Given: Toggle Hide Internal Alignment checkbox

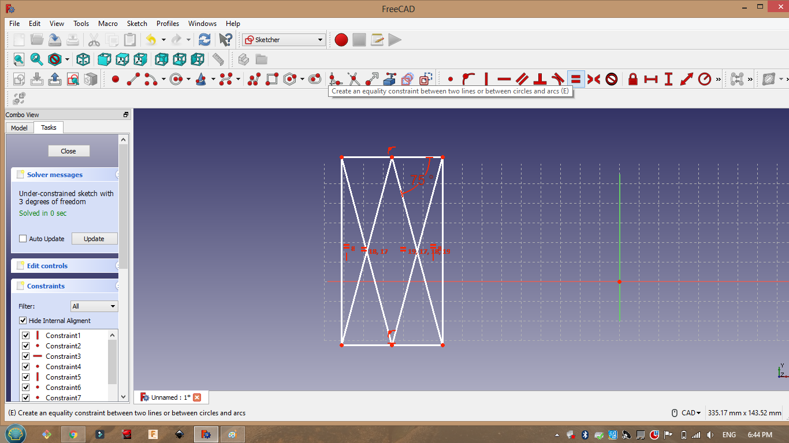Looking at the screenshot, I should click(23, 321).
